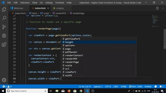Open File Explorer from the taskbar

[57, 91]
